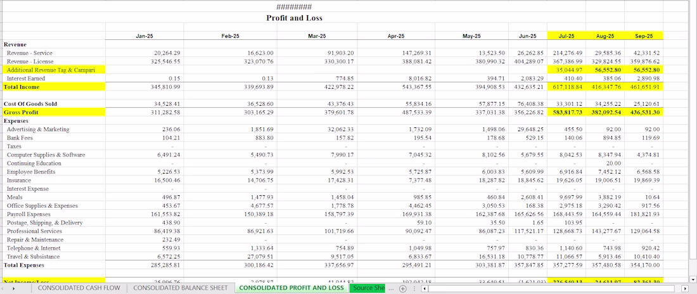697x294 pixels.
Task: Select the Jun-25 Revenue License cell 404,289.07
Action: point(528,61)
